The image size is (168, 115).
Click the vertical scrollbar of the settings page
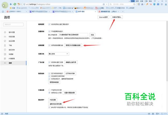coord(167,51)
